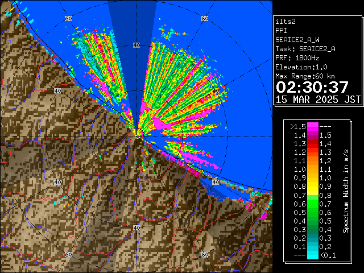Click the '60' range label at upper-left over sea
The height and width of the screenshot is (273, 364).
pyautogui.click(x=68, y=18)
